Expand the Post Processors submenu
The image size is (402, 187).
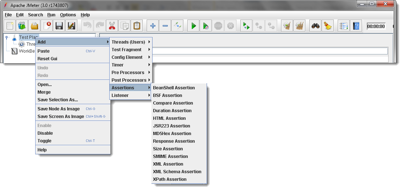(131, 80)
